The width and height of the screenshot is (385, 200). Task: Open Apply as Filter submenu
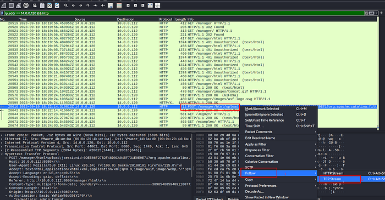[x=278, y=144]
